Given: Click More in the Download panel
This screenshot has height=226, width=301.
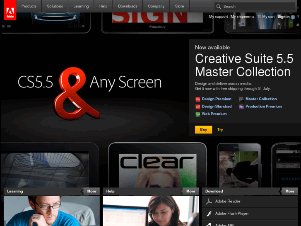Looking at the screenshot, I should point(290,191).
